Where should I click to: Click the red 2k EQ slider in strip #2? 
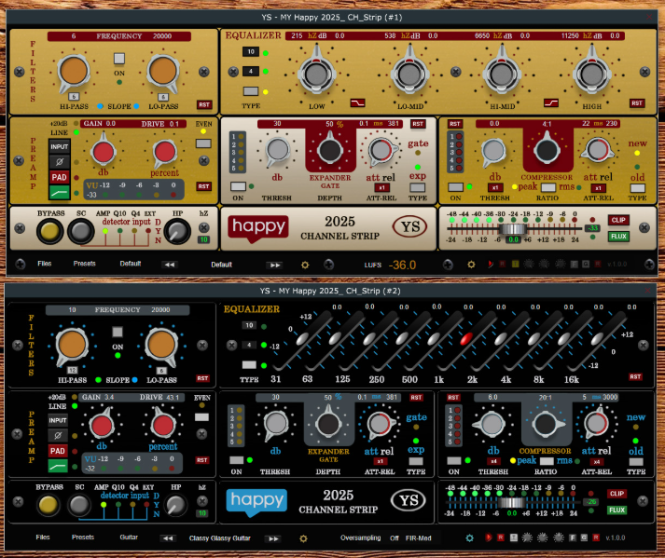pos(466,338)
